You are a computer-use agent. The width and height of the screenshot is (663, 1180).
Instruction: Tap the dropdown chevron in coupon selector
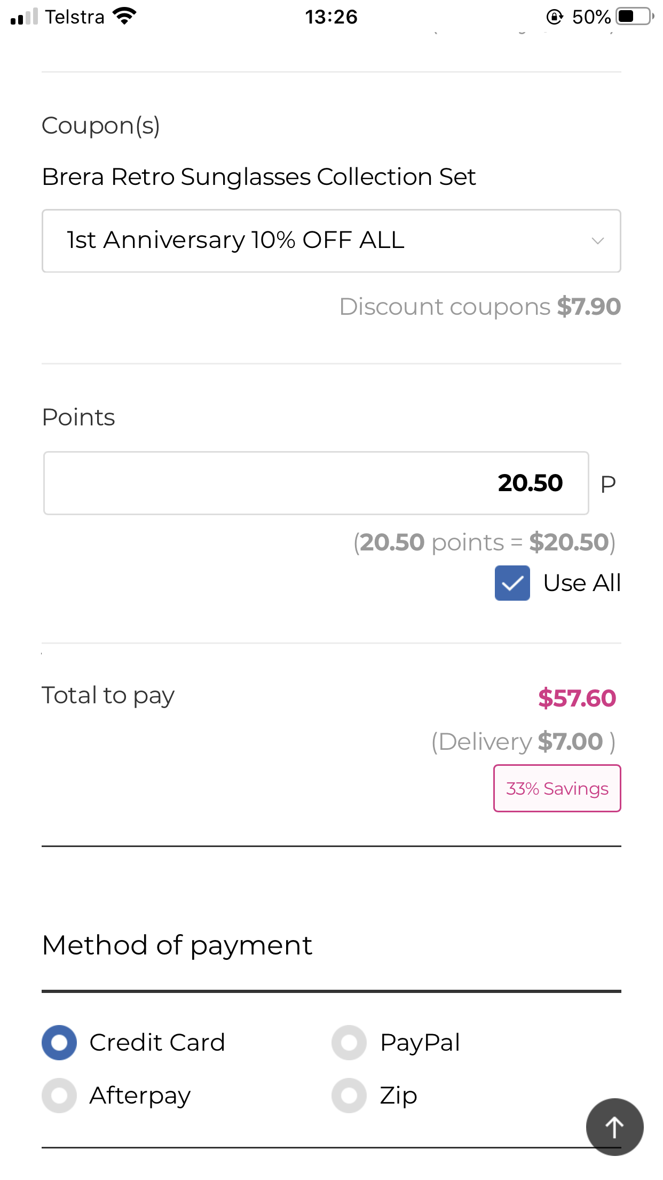click(598, 241)
